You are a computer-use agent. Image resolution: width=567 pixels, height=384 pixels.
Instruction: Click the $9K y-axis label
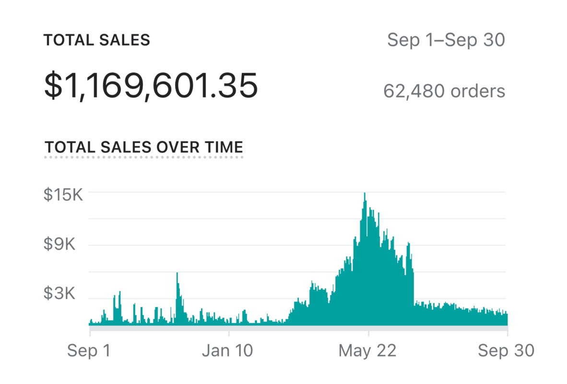(x=59, y=245)
